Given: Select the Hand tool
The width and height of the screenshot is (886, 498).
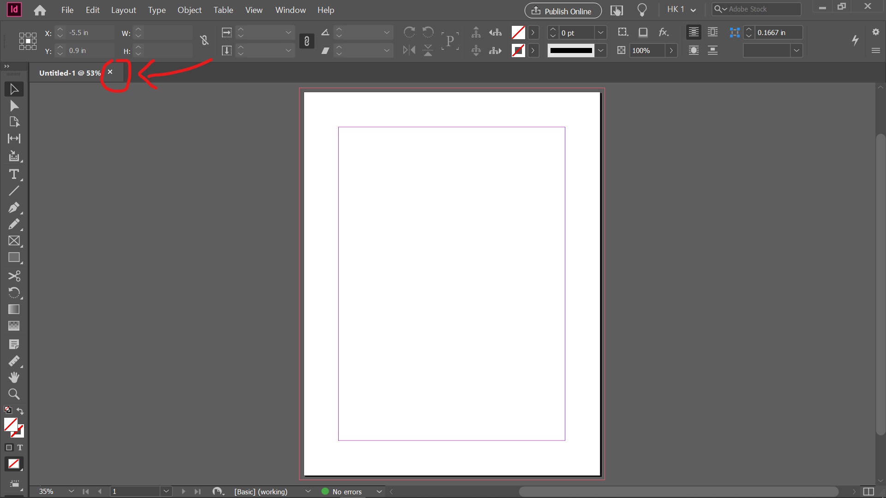Looking at the screenshot, I should [14, 378].
